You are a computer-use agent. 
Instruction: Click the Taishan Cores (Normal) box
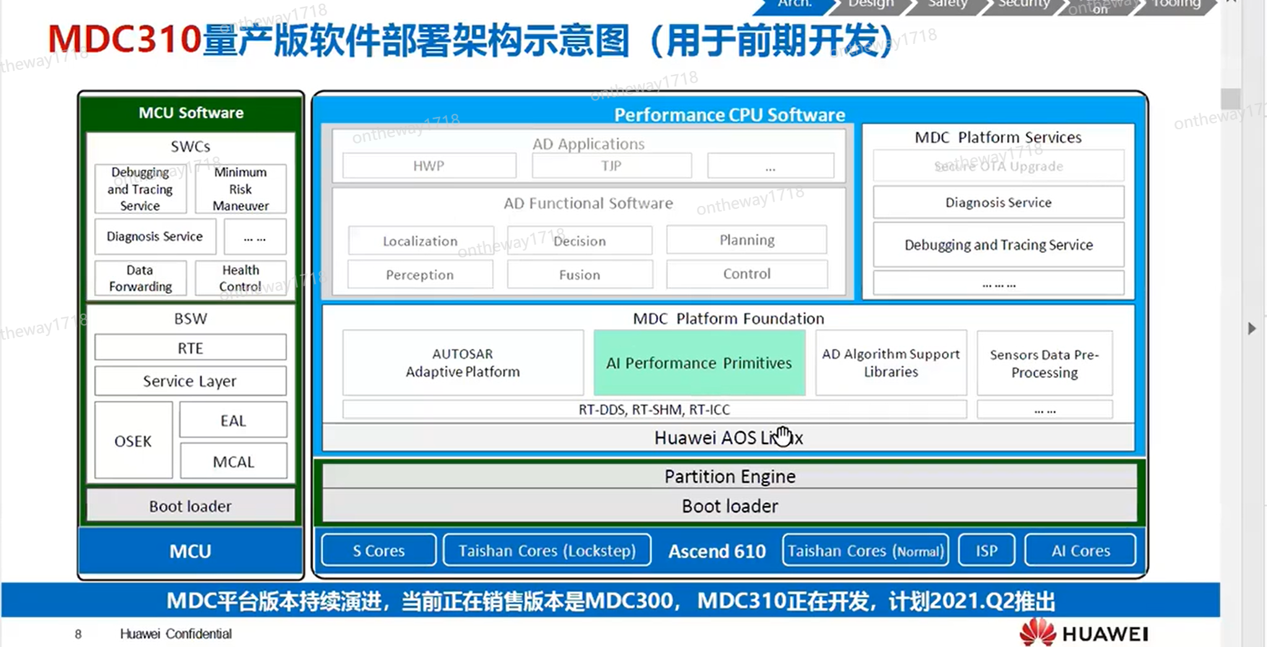(865, 551)
